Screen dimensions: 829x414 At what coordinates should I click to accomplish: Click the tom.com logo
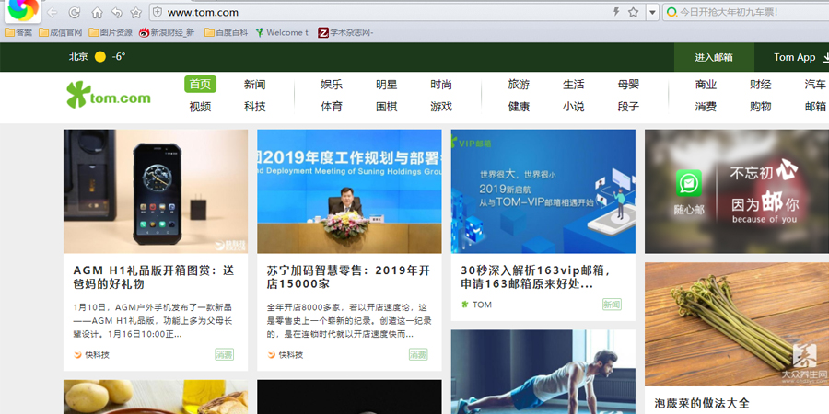click(109, 95)
